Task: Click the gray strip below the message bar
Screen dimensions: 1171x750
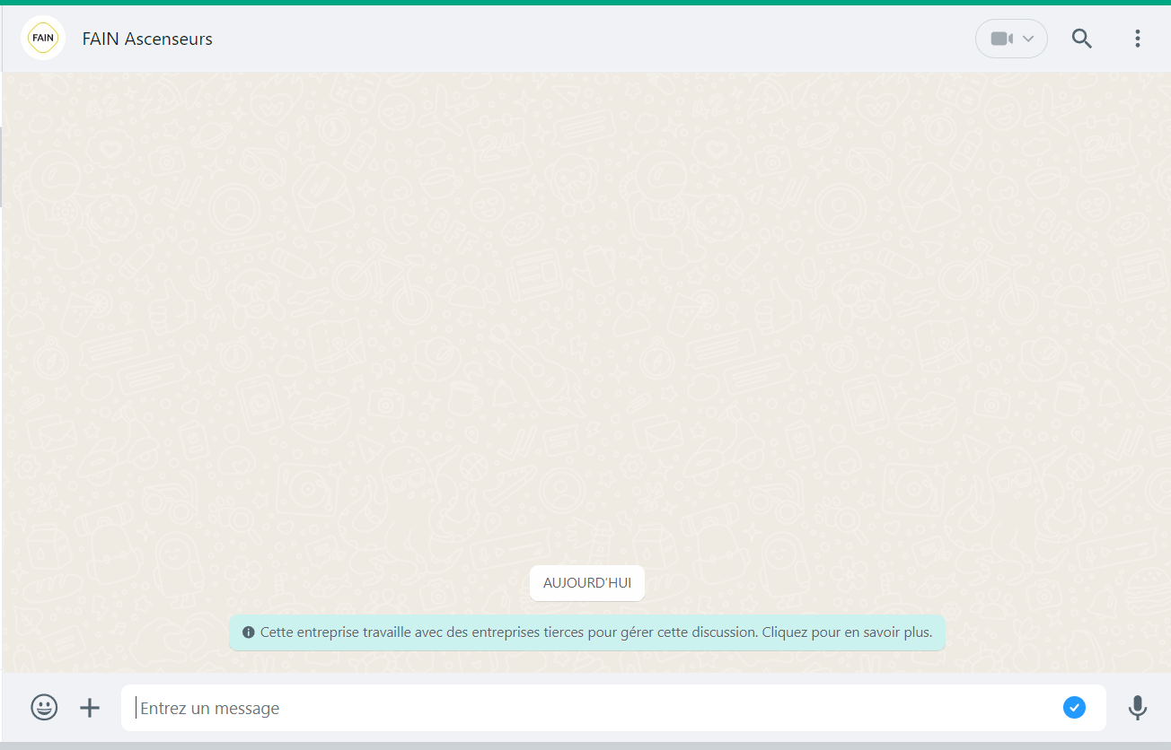Action: (x=585, y=746)
